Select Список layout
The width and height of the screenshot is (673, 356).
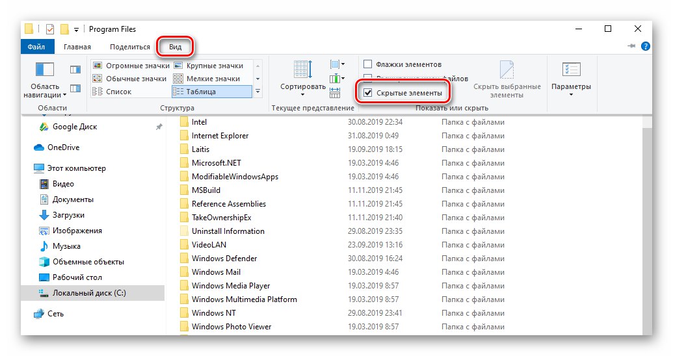(112, 92)
